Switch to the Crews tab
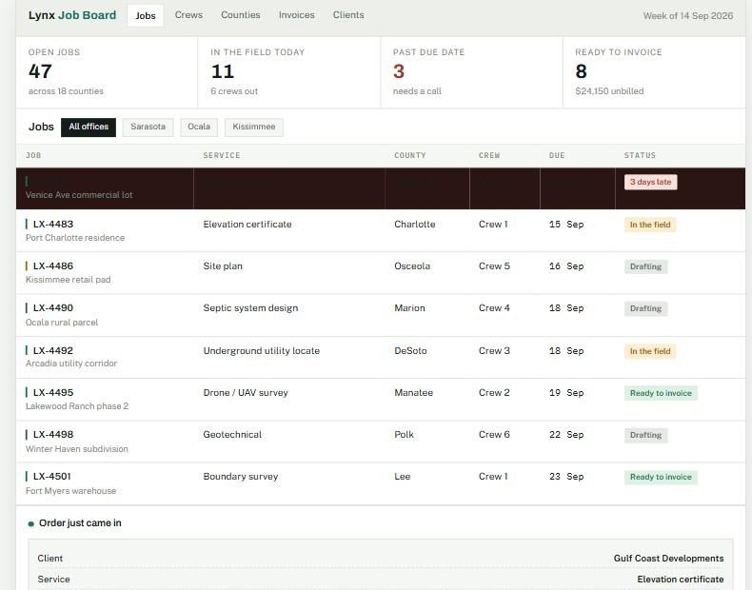This screenshot has height=590, width=752. 188,15
